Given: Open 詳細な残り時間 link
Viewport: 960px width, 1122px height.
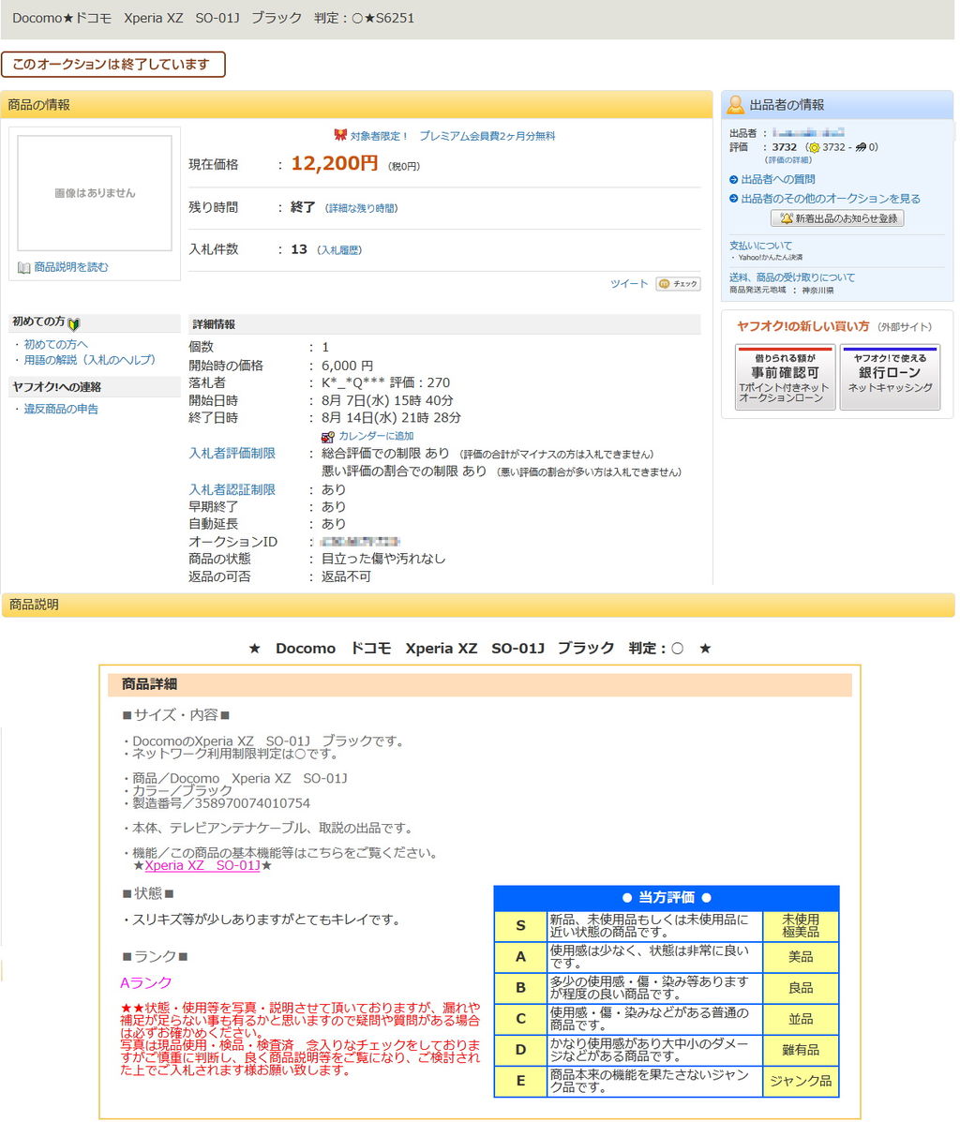Looking at the screenshot, I should tap(362, 208).
